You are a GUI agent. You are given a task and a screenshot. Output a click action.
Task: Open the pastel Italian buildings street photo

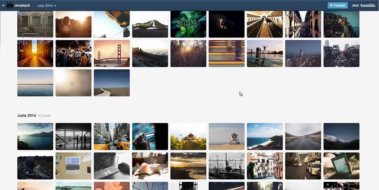[265, 166]
